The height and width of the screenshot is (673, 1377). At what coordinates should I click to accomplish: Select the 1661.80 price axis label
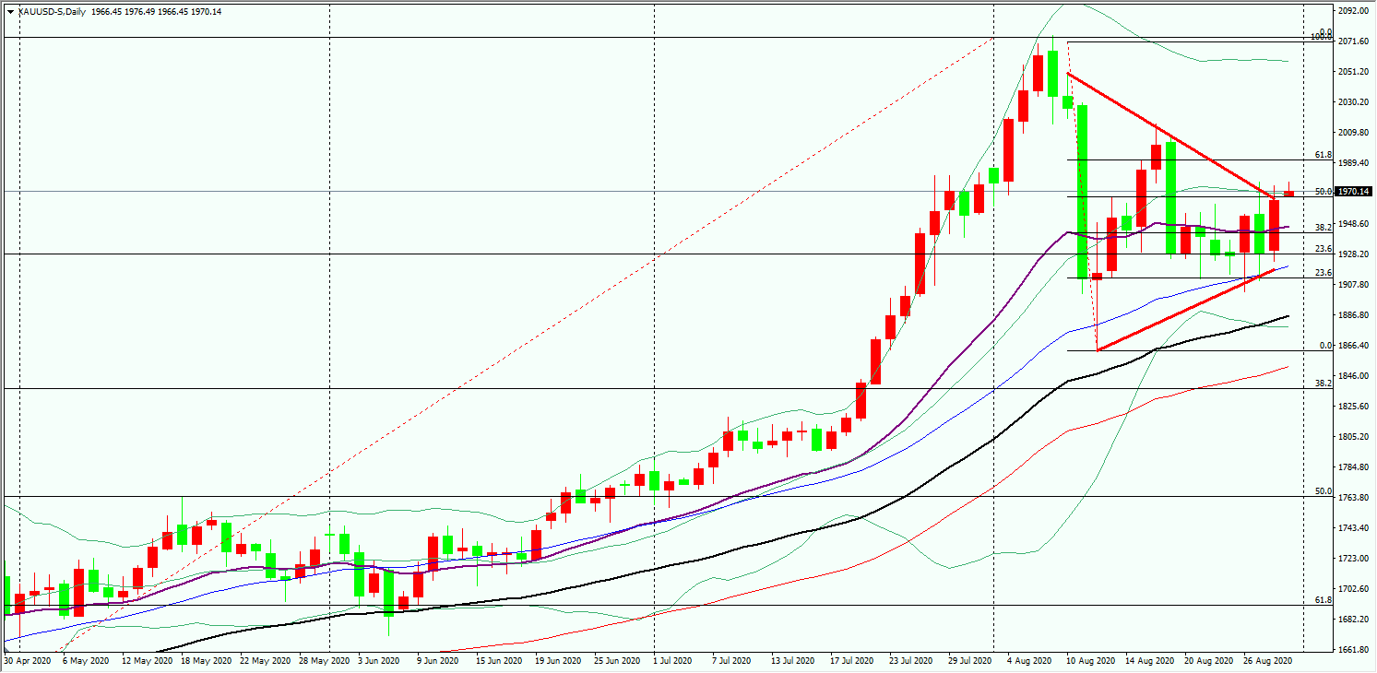click(1353, 650)
